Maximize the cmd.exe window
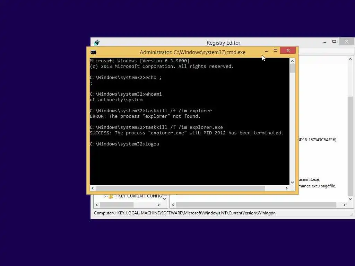Screen dimensions: 355x266 point(276,50)
